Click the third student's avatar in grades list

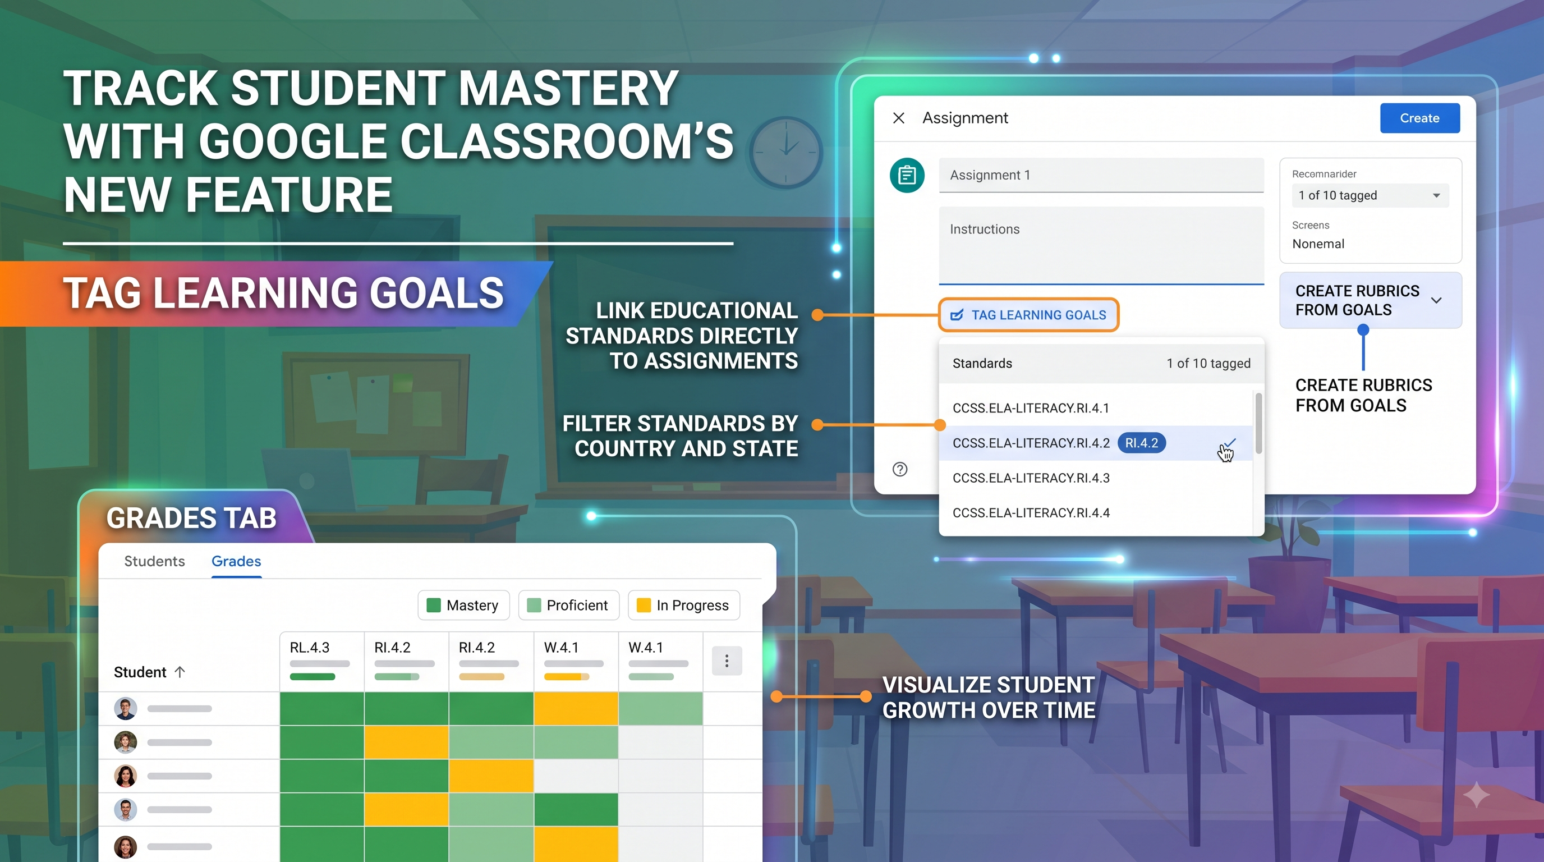[x=125, y=776]
